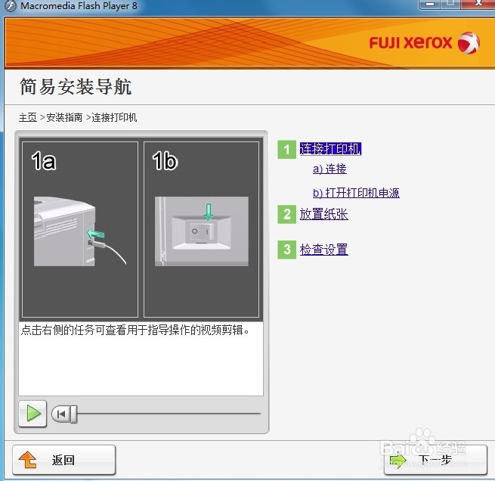Click the video slider handle
The width and height of the screenshot is (495, 481).
click(73, 414)
